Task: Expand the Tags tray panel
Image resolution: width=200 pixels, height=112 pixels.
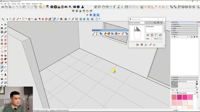Action: [x=185, y=30]
